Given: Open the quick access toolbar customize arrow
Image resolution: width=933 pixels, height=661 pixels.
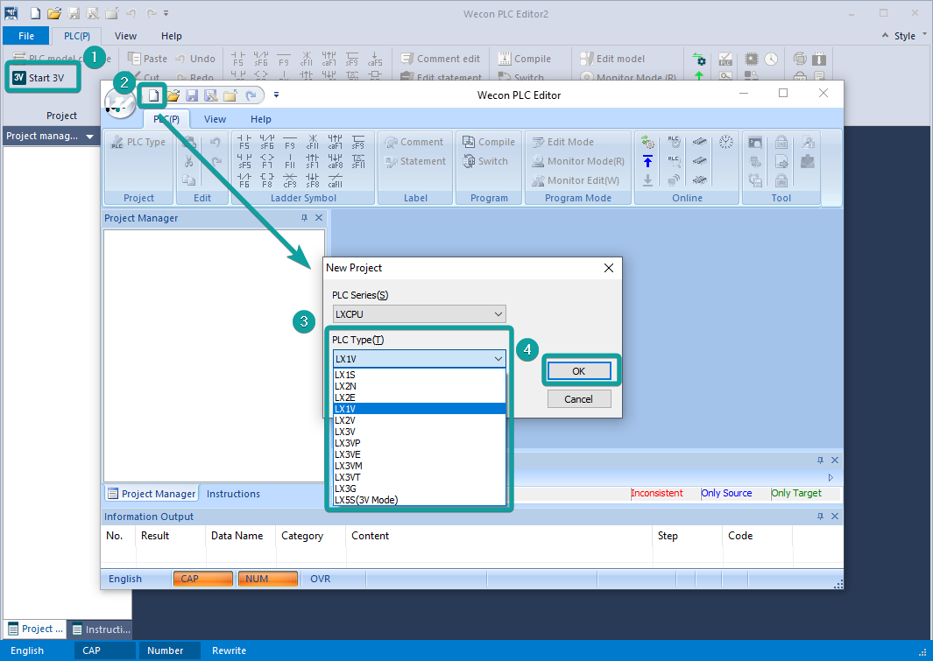Looking at the screenshot, I should pyautogui.click(x=276, y=95).
